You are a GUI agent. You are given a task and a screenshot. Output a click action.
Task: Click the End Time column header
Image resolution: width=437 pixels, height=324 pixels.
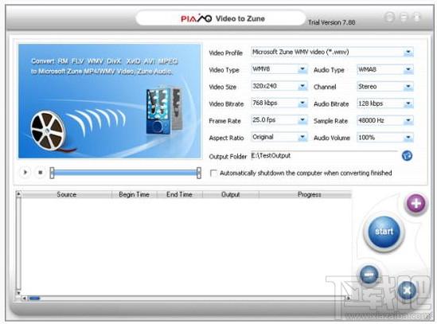coord(179,194)
